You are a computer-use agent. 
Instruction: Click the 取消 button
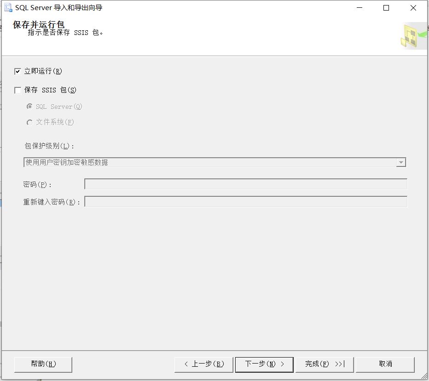pyautogui.click(x=385, y=364)
